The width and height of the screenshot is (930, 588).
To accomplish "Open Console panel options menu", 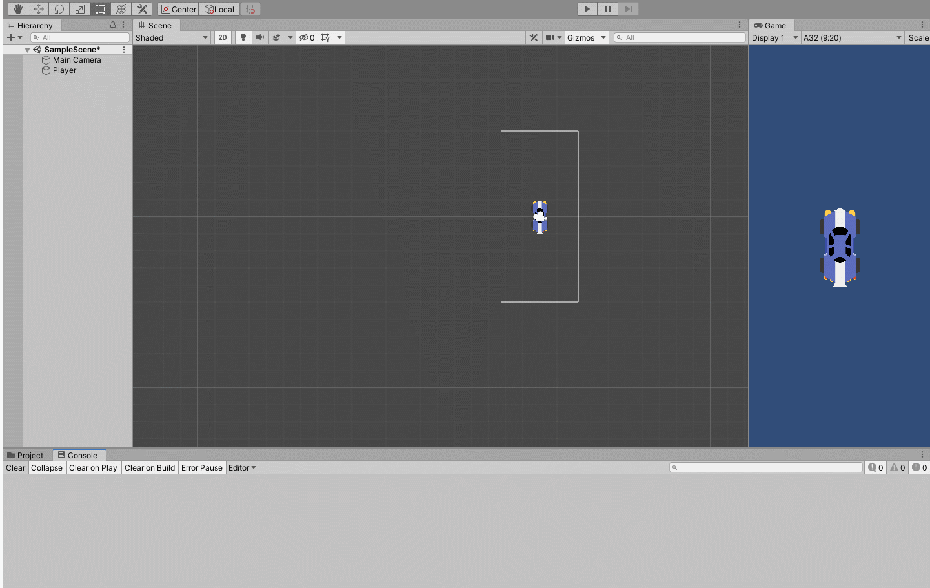I will tap(922, 455).
